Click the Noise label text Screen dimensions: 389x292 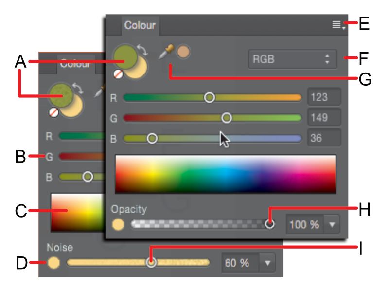(x=60, y=248)
